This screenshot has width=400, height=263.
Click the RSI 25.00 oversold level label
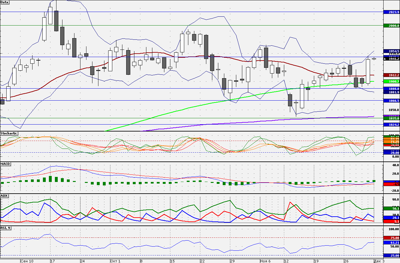[392, 255]
